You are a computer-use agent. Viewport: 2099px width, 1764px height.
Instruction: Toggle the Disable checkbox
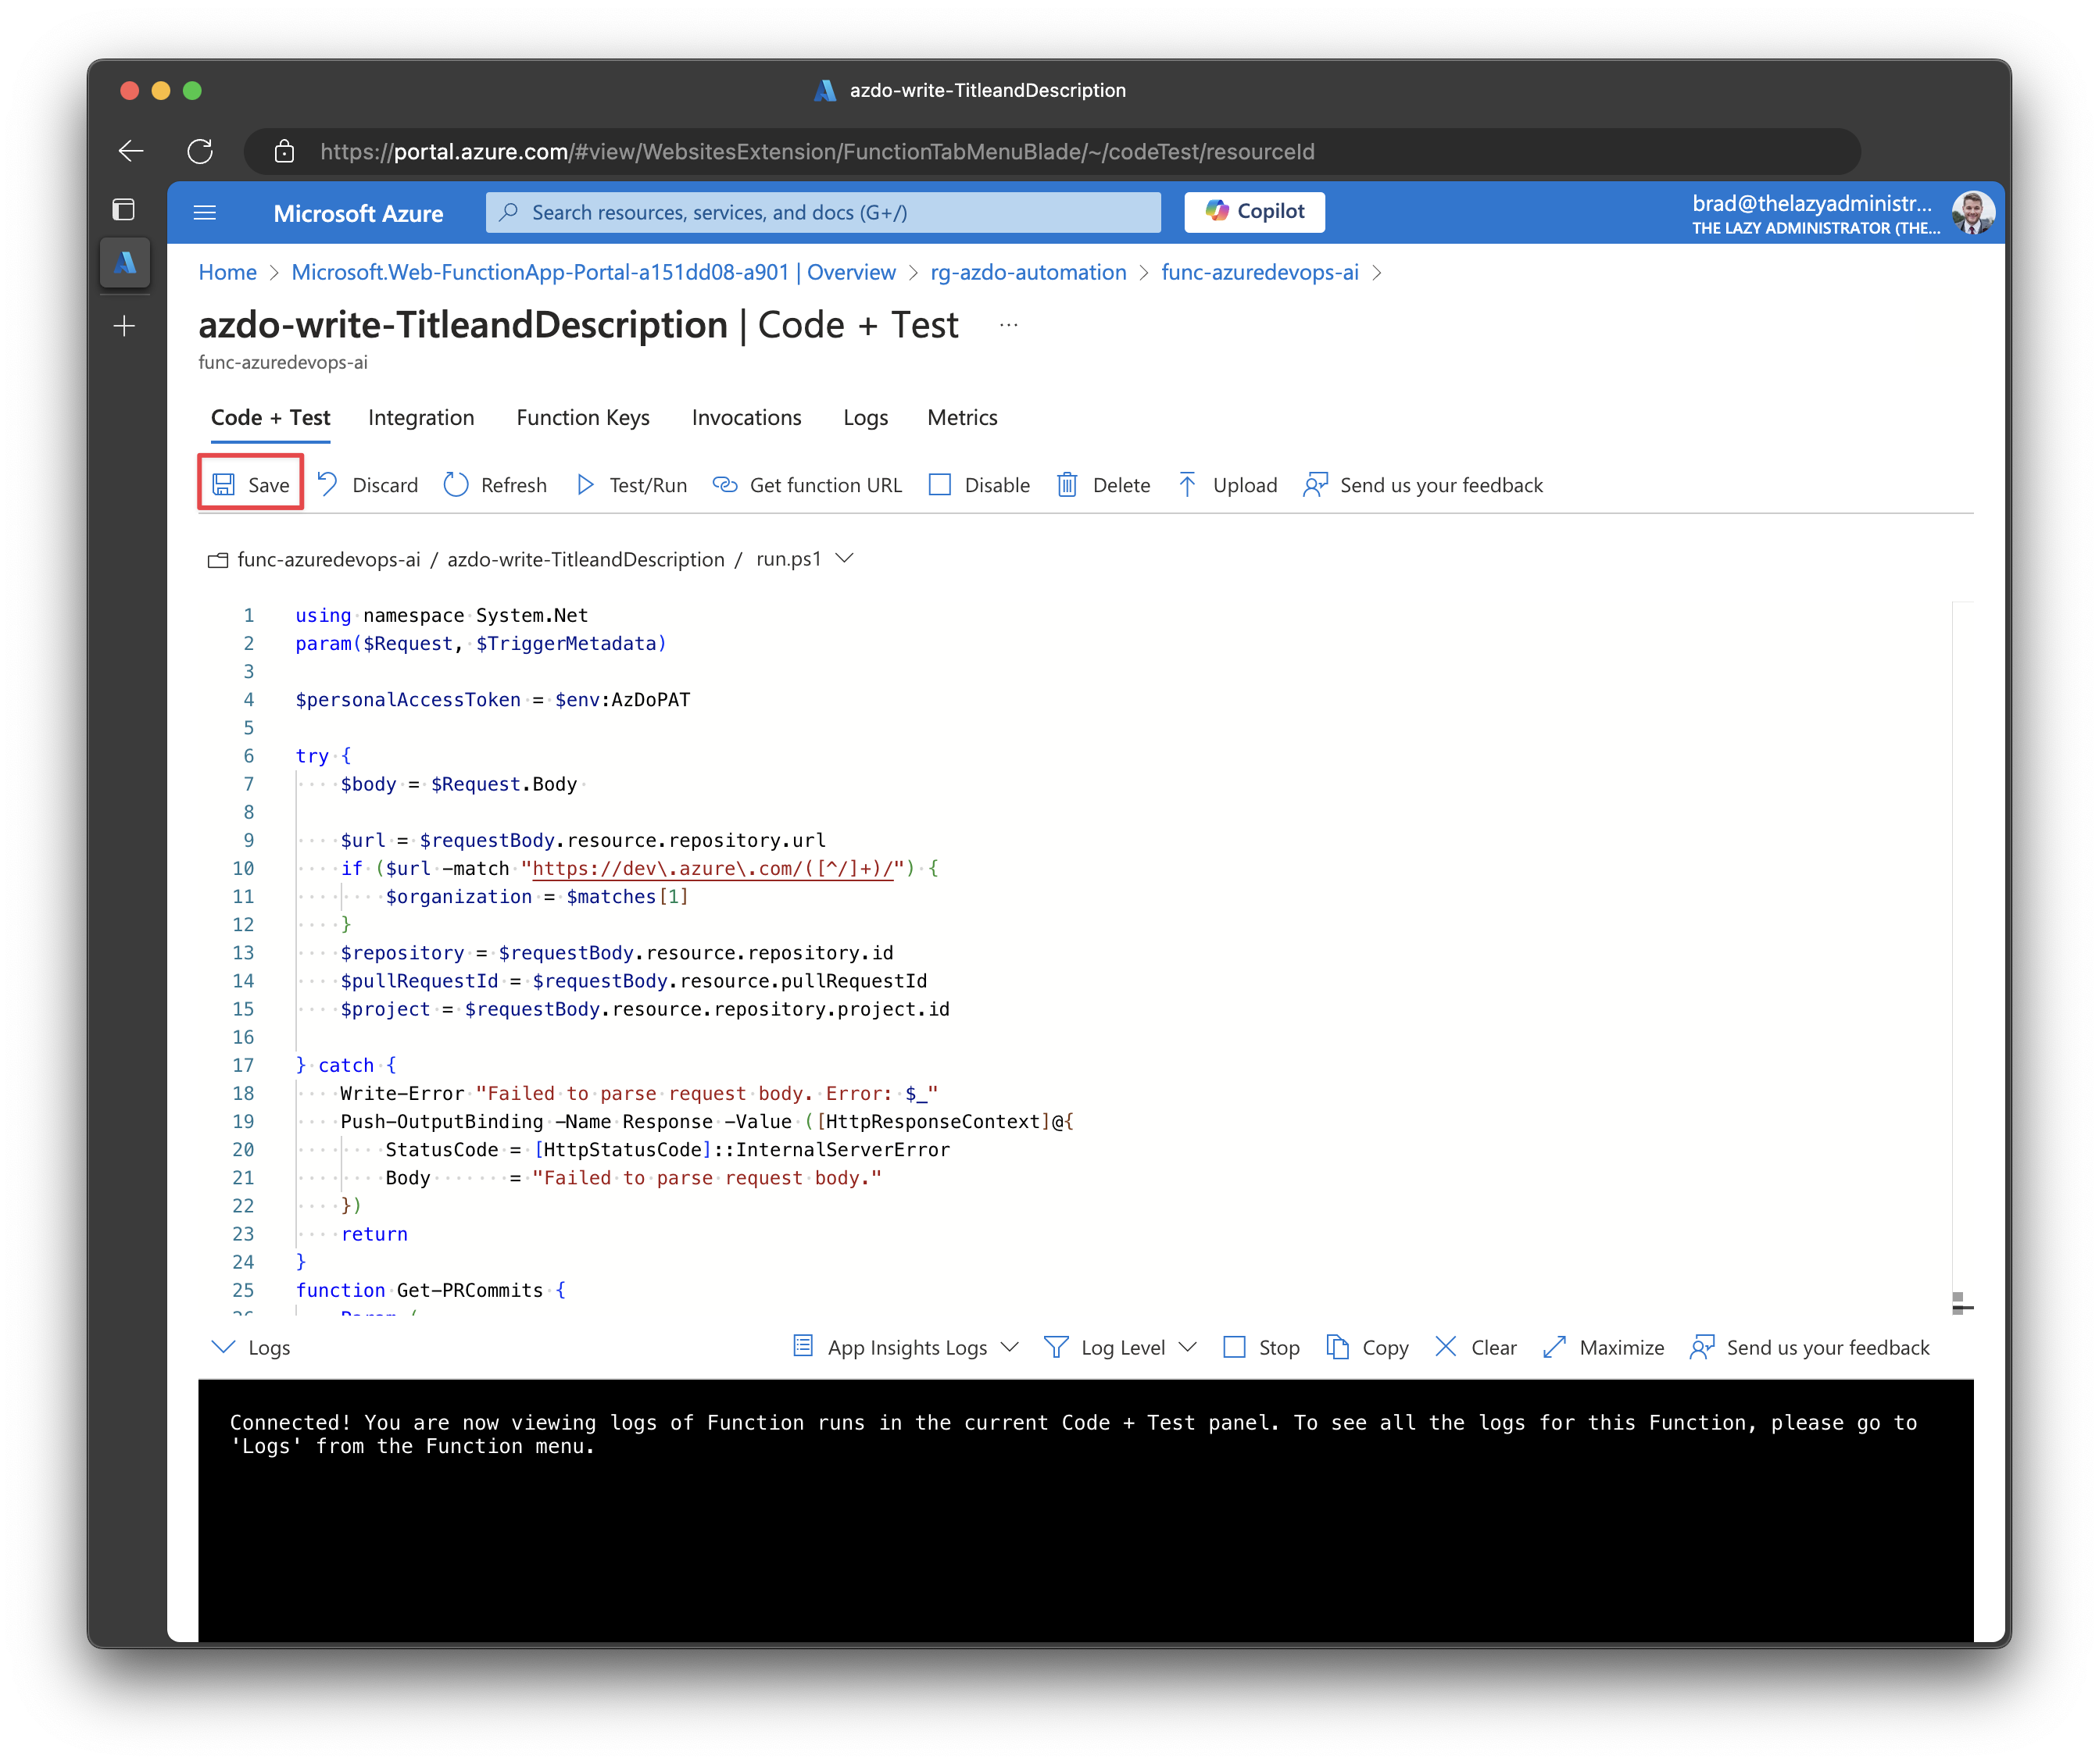(939, 485)
